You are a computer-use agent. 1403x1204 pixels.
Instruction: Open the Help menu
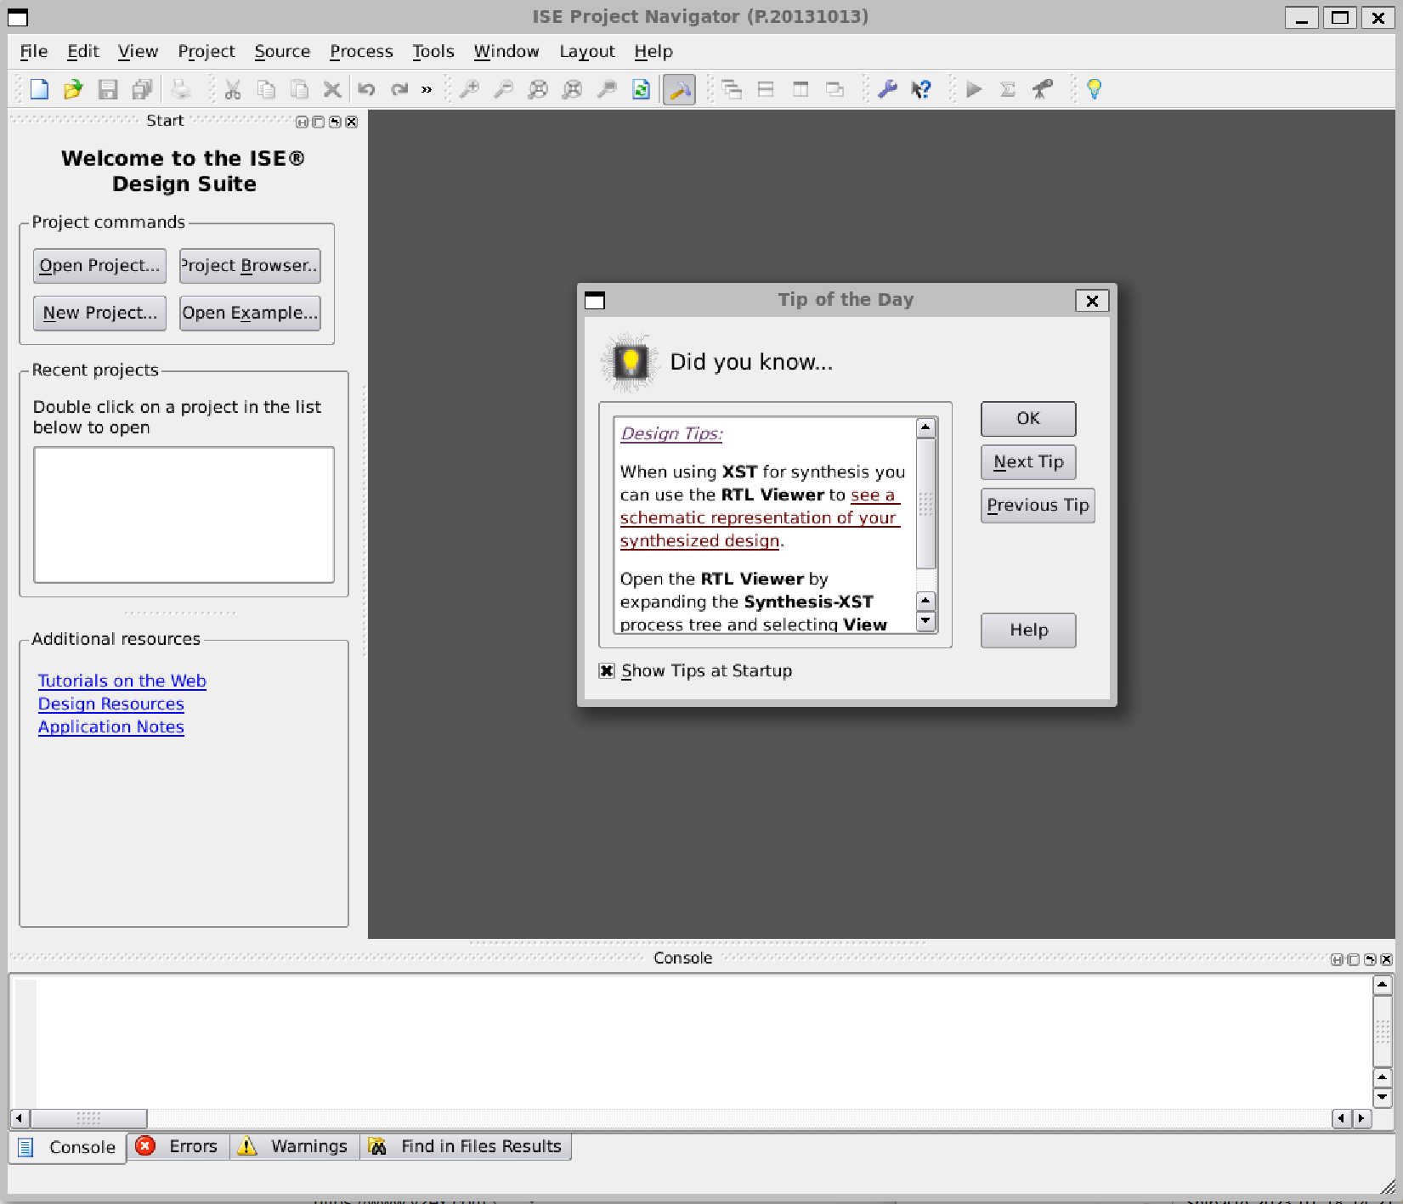(x=653, y=51)
